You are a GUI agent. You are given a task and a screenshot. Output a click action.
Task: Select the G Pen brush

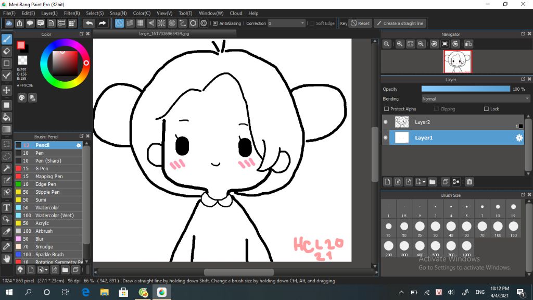coord(48,169)
